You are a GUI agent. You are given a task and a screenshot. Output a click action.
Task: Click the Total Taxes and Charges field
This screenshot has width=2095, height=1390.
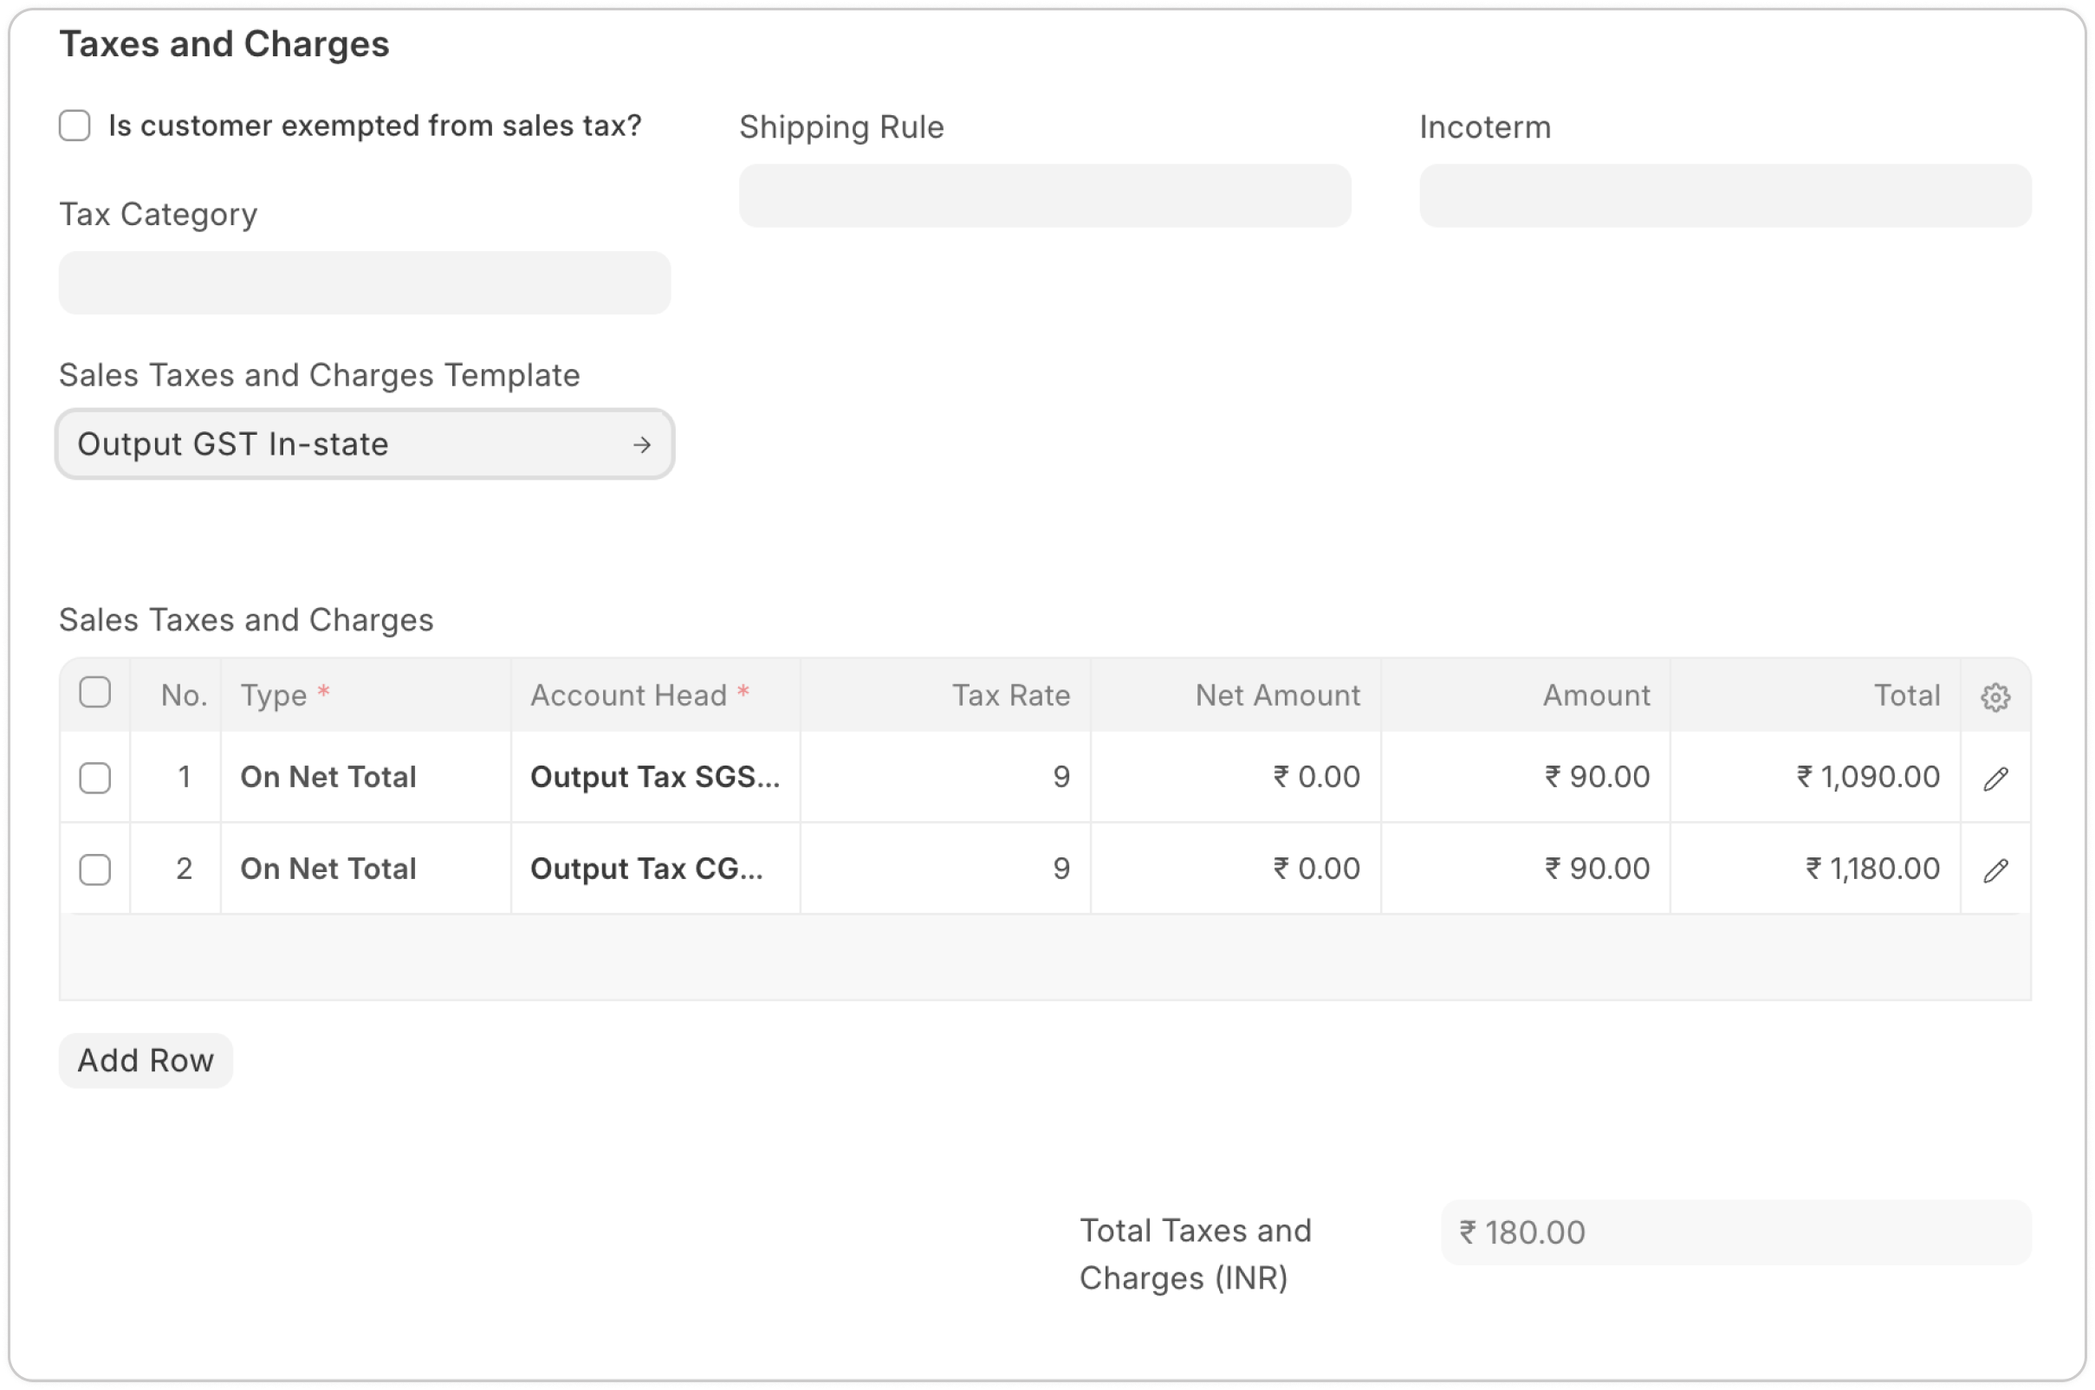pyautogui.click(x=1735, y=1232)
